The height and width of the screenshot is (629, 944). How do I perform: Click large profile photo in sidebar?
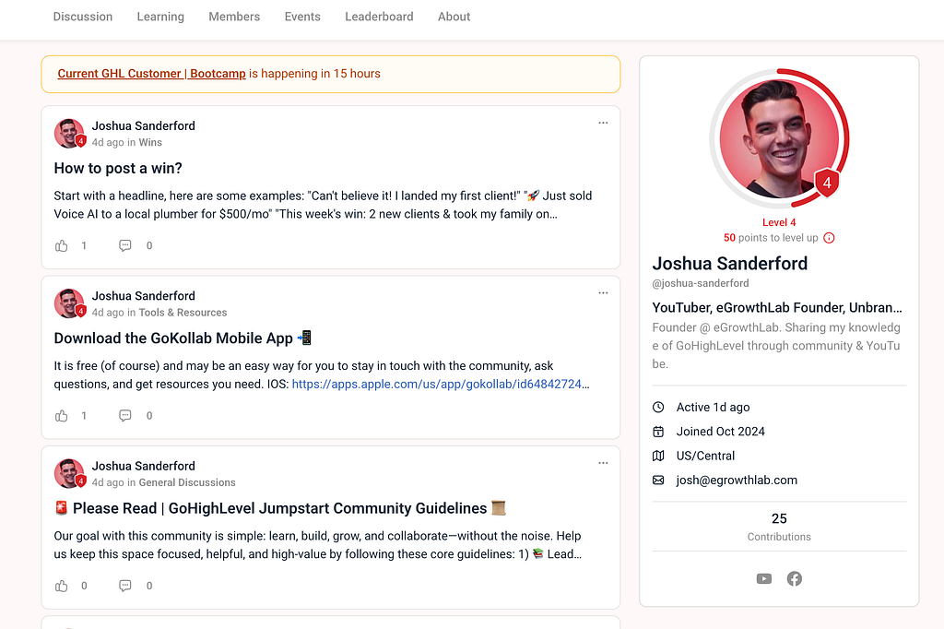[x=779, y=138]
